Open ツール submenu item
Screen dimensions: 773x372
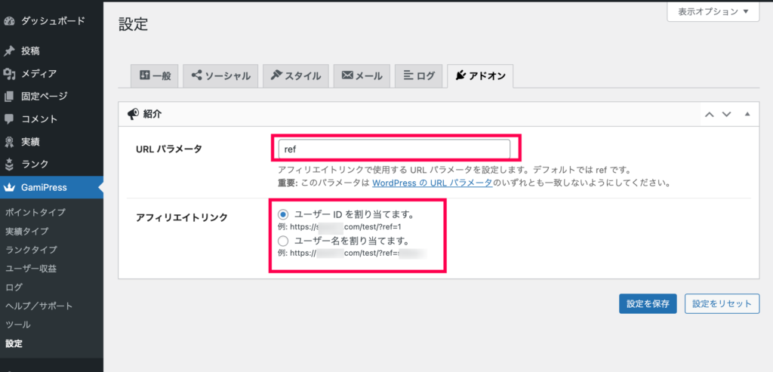coord(18,324)
